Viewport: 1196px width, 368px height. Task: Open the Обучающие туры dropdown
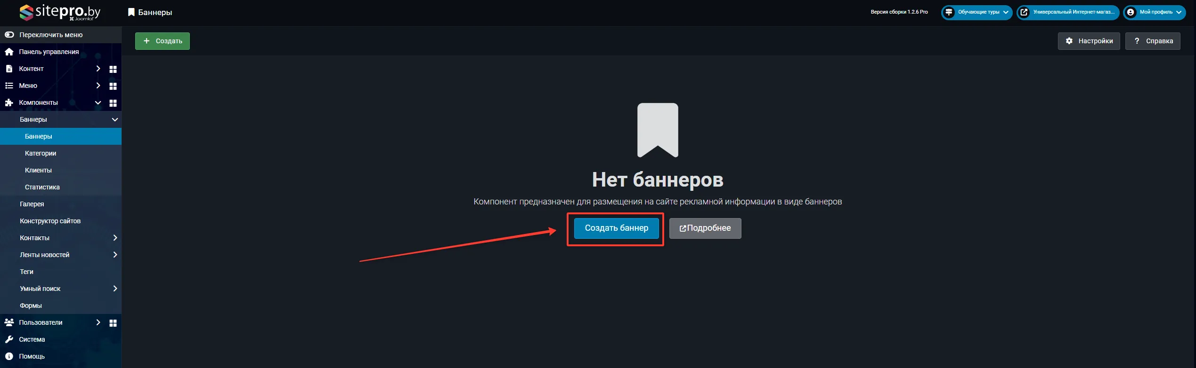click(x=976, y=12)
